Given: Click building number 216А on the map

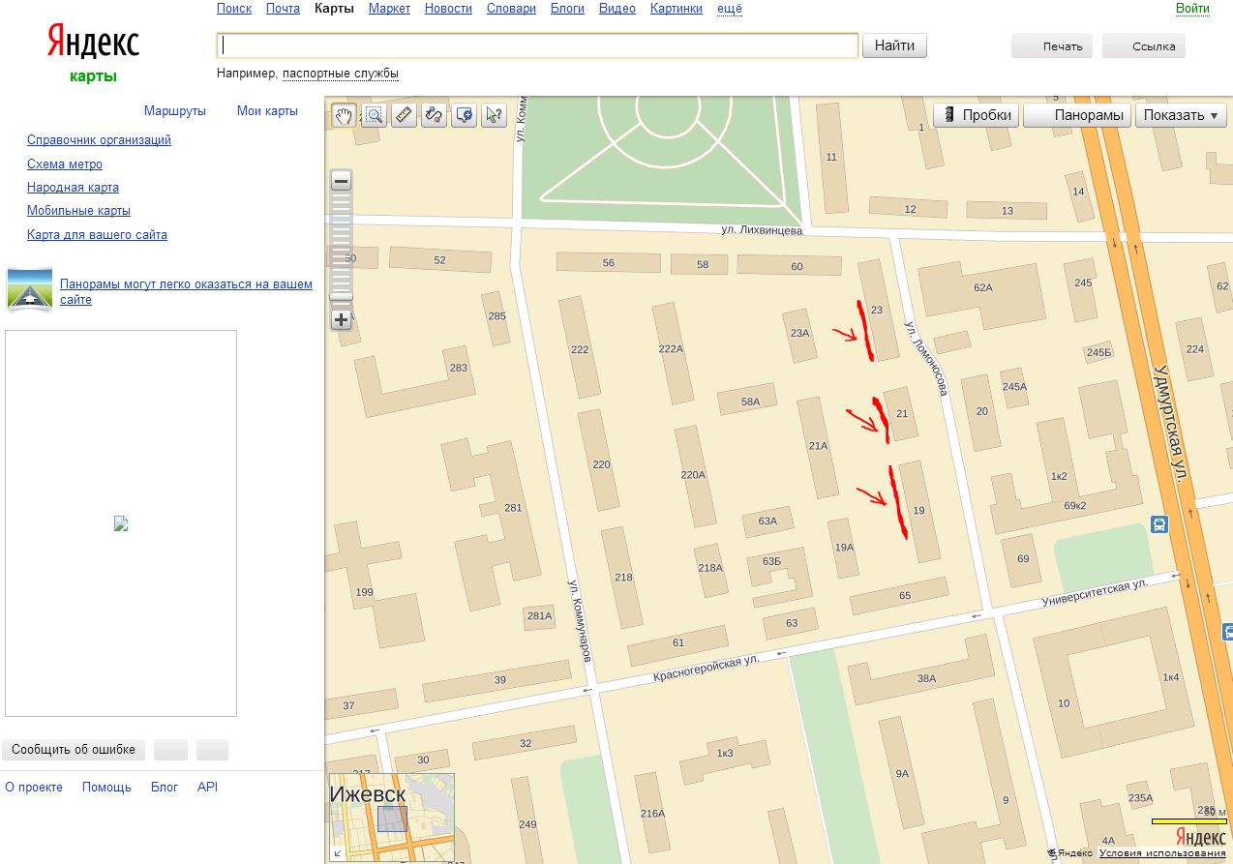Looking at the screenshot, I should [x=652, y=814].
